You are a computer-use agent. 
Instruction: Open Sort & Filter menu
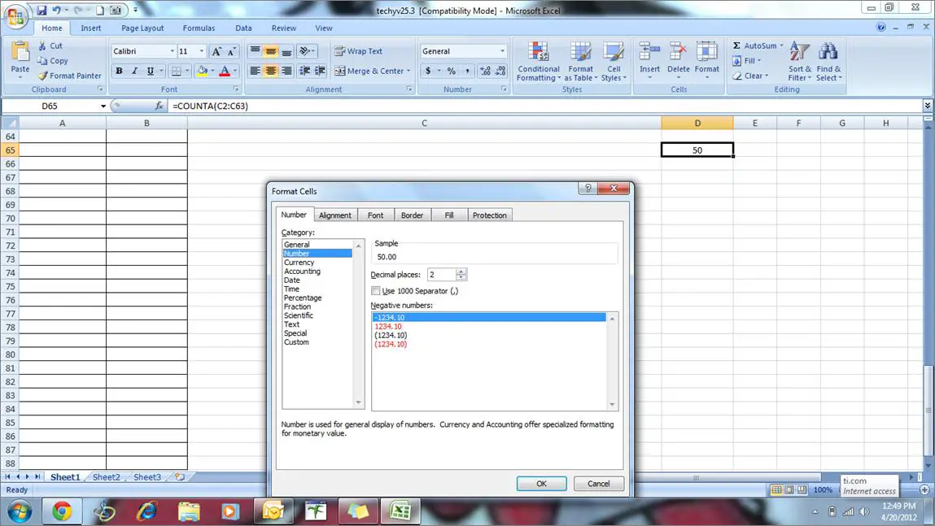point(800,61)
